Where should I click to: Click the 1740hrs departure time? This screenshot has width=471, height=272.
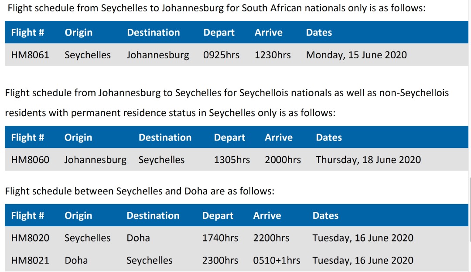click(x=220, y=238)
